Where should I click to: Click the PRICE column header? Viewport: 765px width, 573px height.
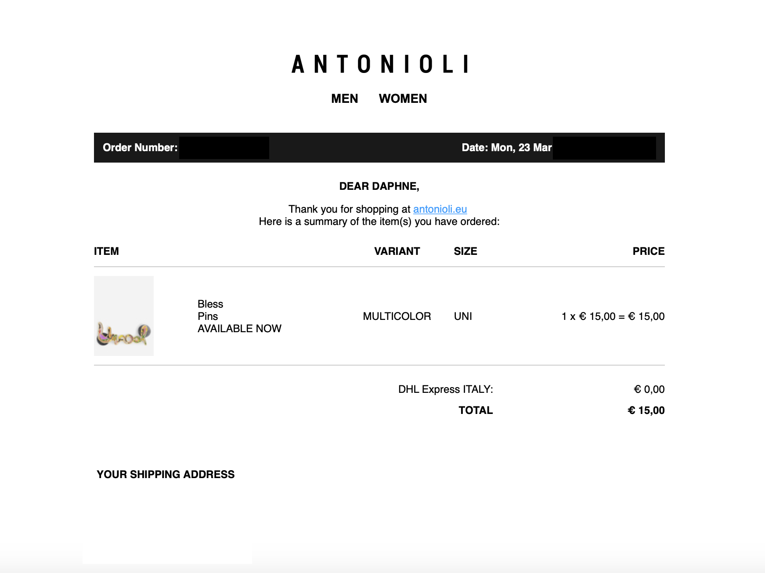tap(648, 251)
